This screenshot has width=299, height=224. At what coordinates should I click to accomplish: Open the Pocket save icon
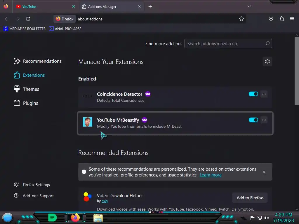[271, 19]
